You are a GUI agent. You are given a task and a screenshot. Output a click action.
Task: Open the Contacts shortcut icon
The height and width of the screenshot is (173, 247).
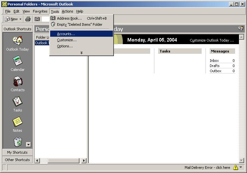(17, 81)
